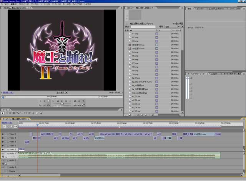Open sequence dropdown in Program monitor tab
This screenshot has height=181, width=246.
(x=28, y=8)
